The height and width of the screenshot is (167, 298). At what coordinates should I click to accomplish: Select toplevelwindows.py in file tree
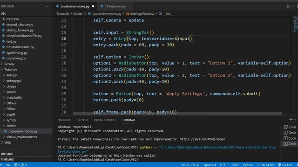pyautogui.click(x=23, y=131)
